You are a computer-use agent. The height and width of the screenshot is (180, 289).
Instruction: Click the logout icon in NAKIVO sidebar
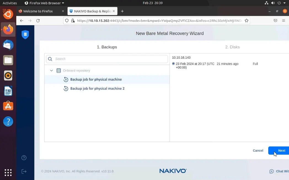24,171
